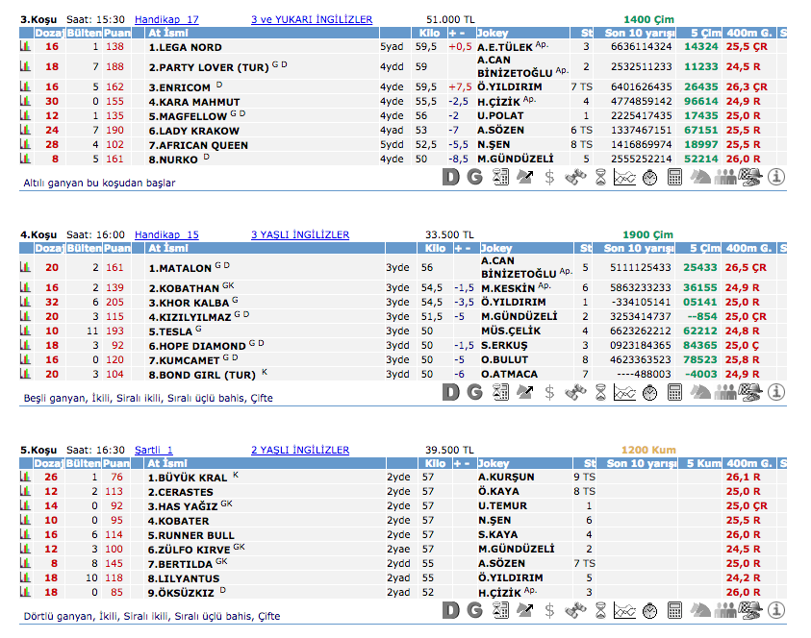Image resolution: width=811 pixels, height=638 pixels.
Task: Open the Handikap 17 link
Action: 166,19
